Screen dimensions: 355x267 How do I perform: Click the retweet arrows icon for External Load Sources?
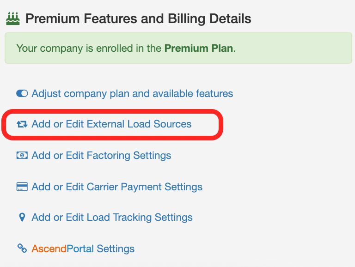22,124
